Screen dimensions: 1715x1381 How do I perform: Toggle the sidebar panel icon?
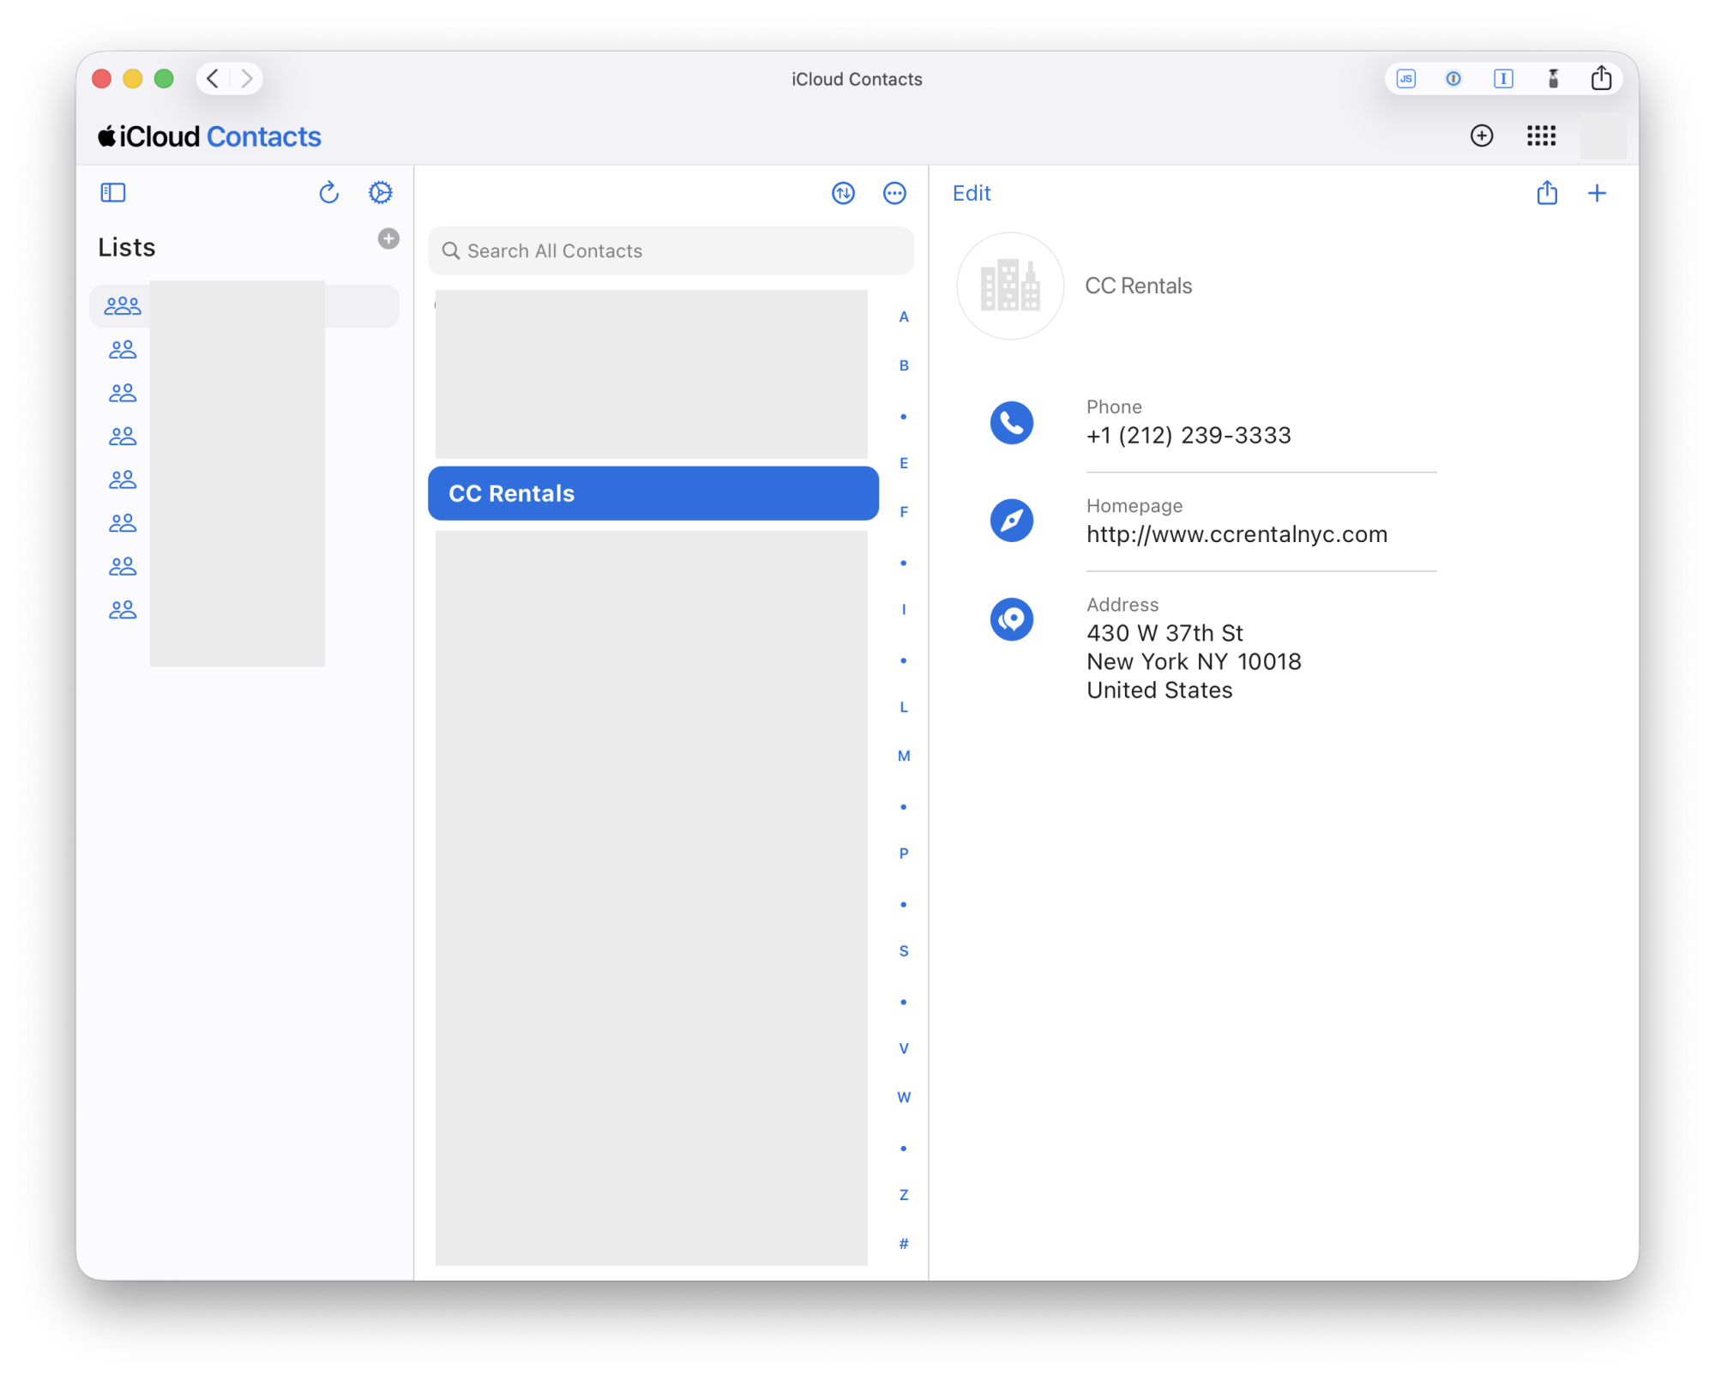[x=113, y=193]
